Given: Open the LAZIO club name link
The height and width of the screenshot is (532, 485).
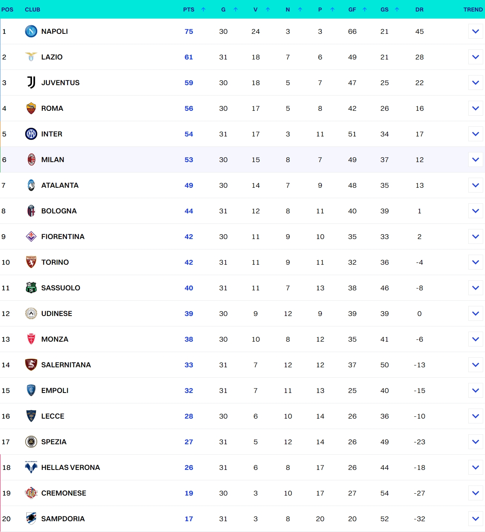Looking at the screenshot, I should (52, 57).
